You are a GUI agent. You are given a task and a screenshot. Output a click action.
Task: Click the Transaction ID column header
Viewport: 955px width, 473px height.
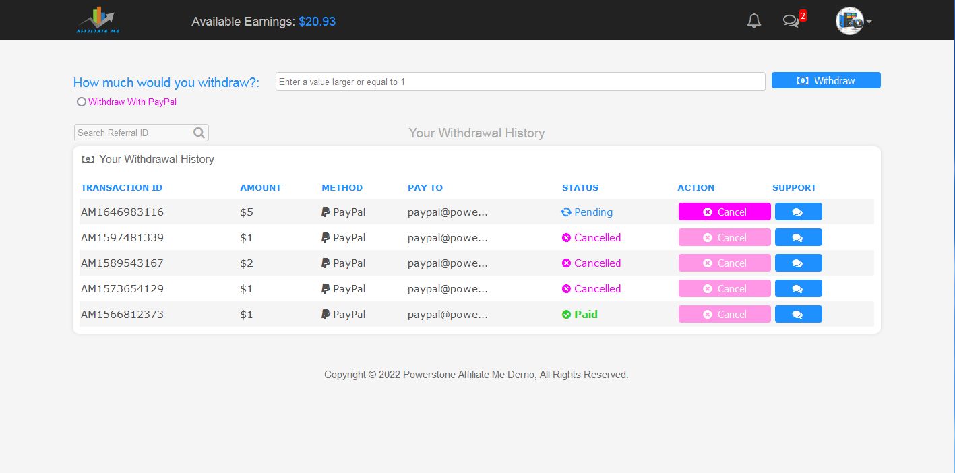tap(121, 187)
